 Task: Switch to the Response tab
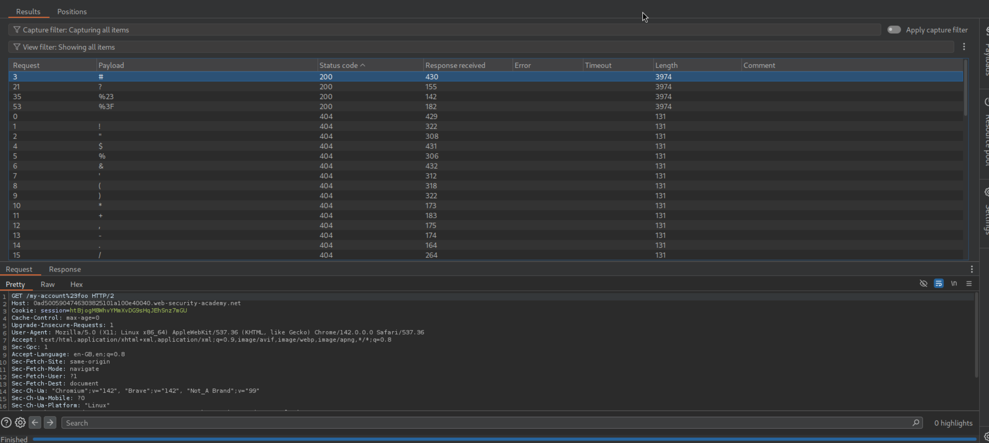pyautogui.click(x=65, y=269)
